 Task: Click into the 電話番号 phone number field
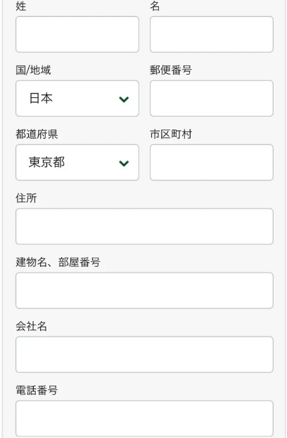[144, 418]
